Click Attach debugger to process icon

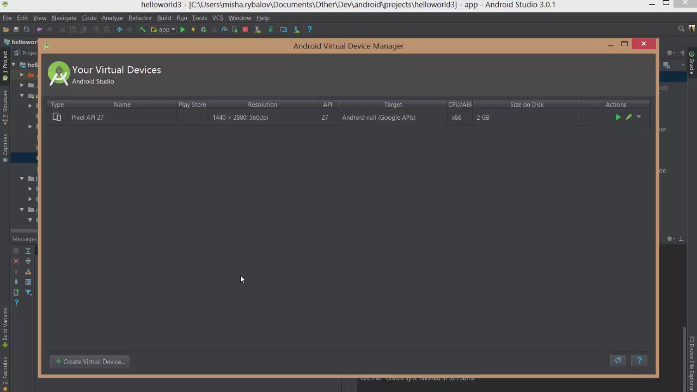coord(235,29)
